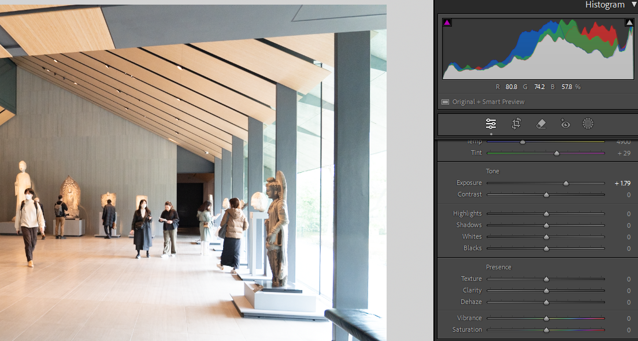Click the Dehaze slider handle
Screen dimensions: 638x341
[547, 302]
